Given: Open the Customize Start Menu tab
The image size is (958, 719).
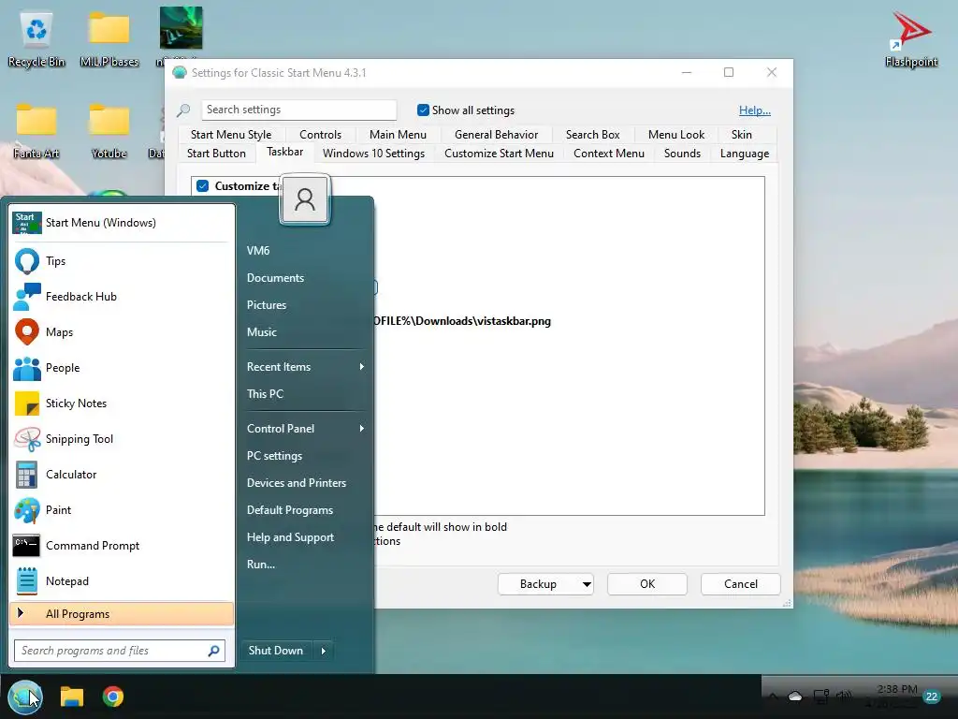Looking at the screenshot, I should 500,154.
